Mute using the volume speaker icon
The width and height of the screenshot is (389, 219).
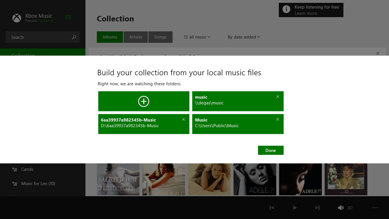(341, 208)
